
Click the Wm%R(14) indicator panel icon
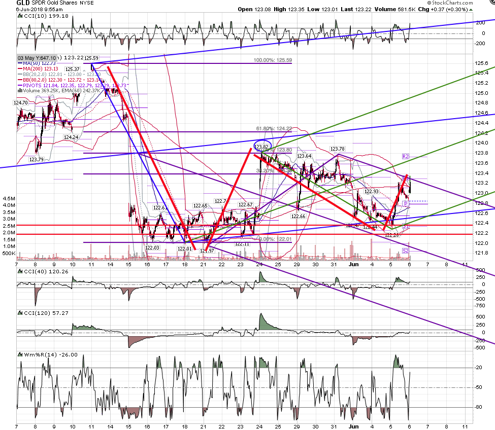(x=20, y=354)
